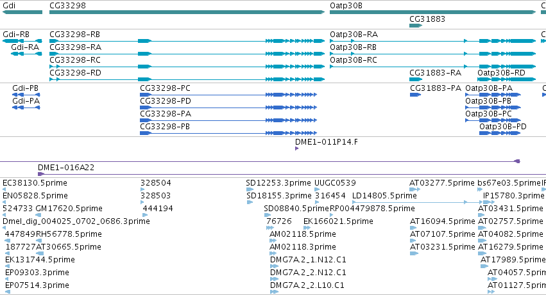Click the 328503 feature arrow
This screenshot has width=546, height=295.
[x=142, y=202]
